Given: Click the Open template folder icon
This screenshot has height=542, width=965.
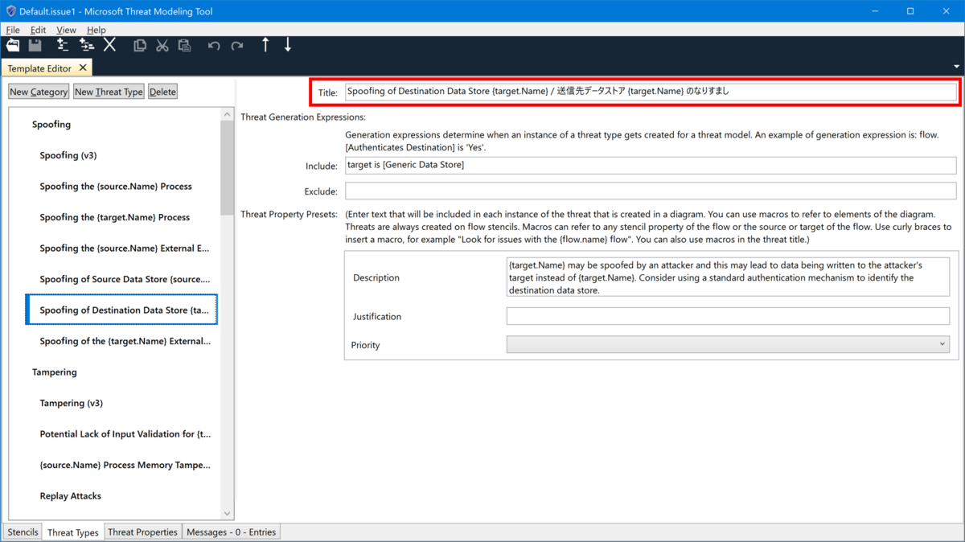Looking at the screenshot, I should 13,45.
